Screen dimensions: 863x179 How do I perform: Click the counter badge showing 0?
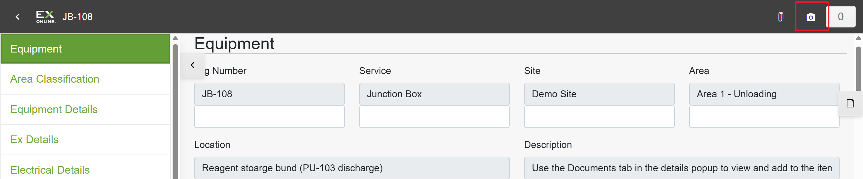coord(840,17)
